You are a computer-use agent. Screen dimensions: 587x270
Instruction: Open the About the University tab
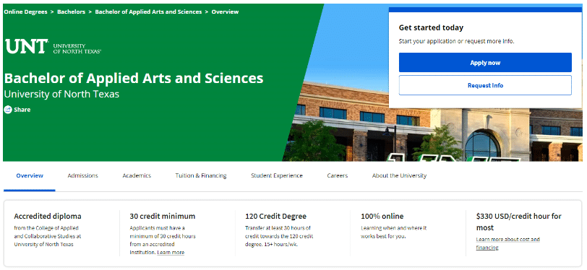click(x=399, y=175)
